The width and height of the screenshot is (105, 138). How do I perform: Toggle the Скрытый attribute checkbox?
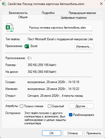(x=49, y=106)
